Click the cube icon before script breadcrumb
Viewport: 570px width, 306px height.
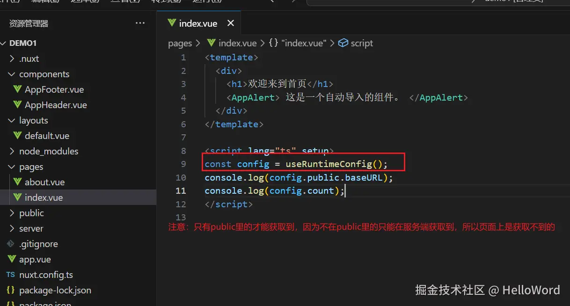[343, 43]
